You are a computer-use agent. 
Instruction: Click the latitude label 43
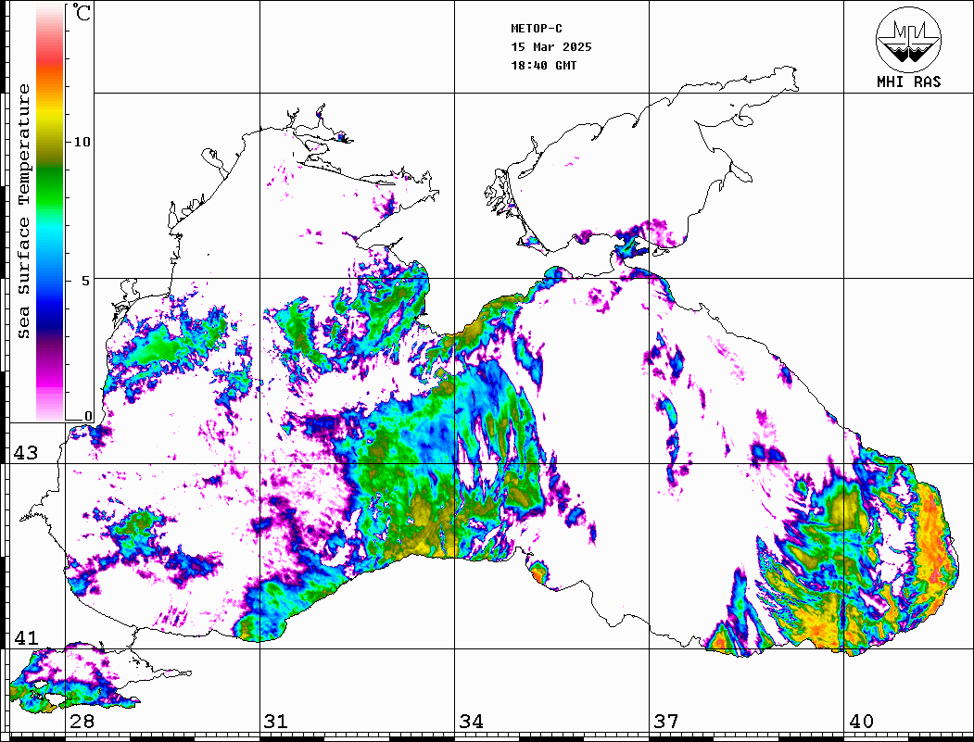point(26,453)
